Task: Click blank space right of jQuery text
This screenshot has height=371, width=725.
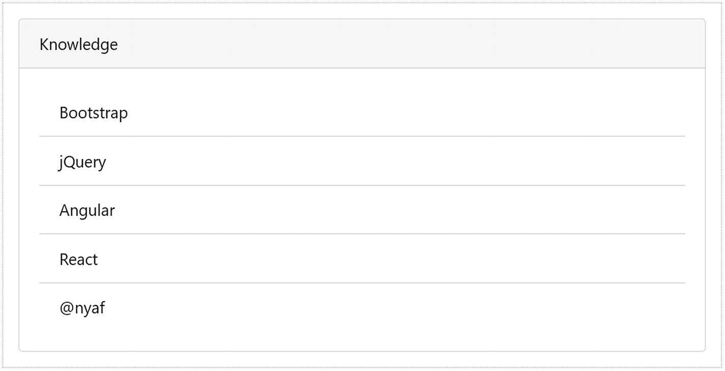Action: tap(407, 162)
